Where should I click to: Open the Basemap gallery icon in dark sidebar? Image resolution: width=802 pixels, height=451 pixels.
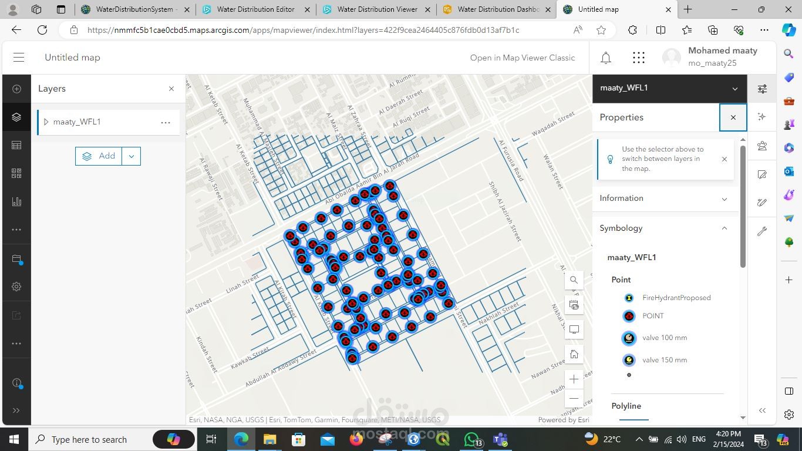tap(16, 173)
